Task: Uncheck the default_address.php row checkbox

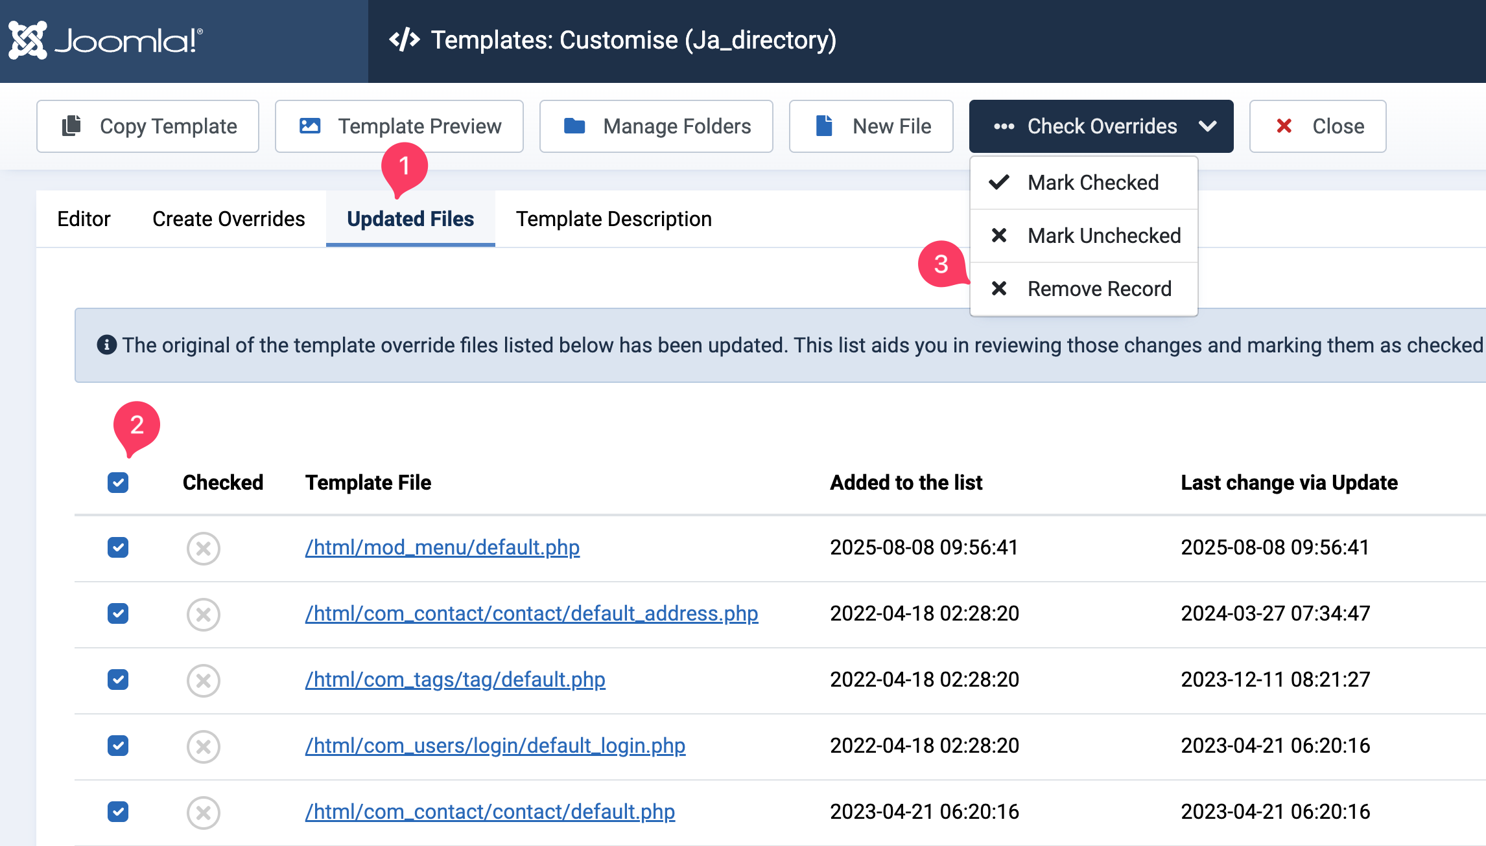Action: pyautogui.click(x=118, y=613)
